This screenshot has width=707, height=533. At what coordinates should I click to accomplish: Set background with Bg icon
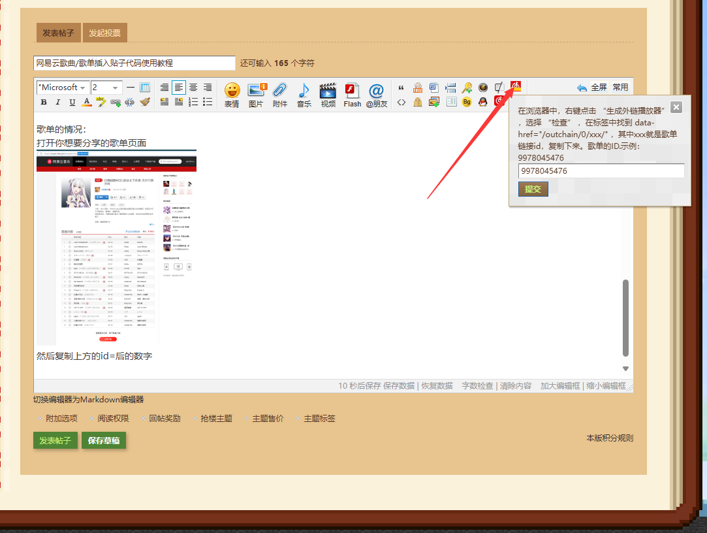[x=467, y=102]
